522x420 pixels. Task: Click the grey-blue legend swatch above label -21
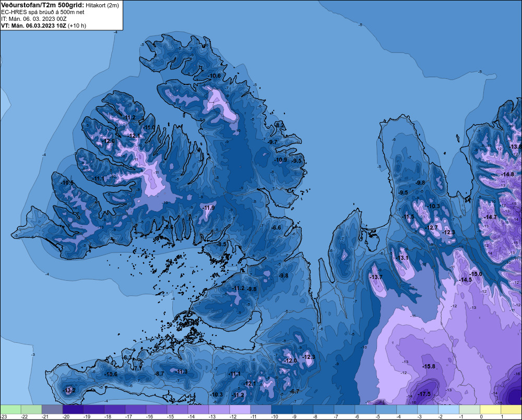pos(52,410)
